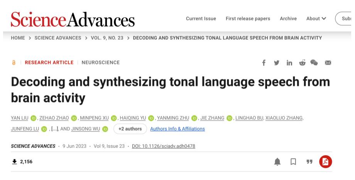
Task: Click the downloads arrow icon by 2,156
Action: [x=15, y=161]
